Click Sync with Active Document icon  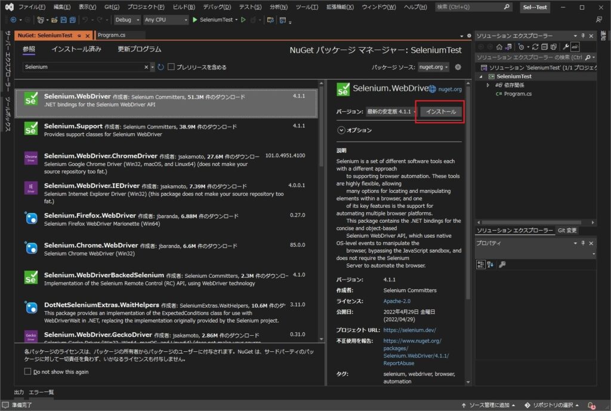point(535,47)
